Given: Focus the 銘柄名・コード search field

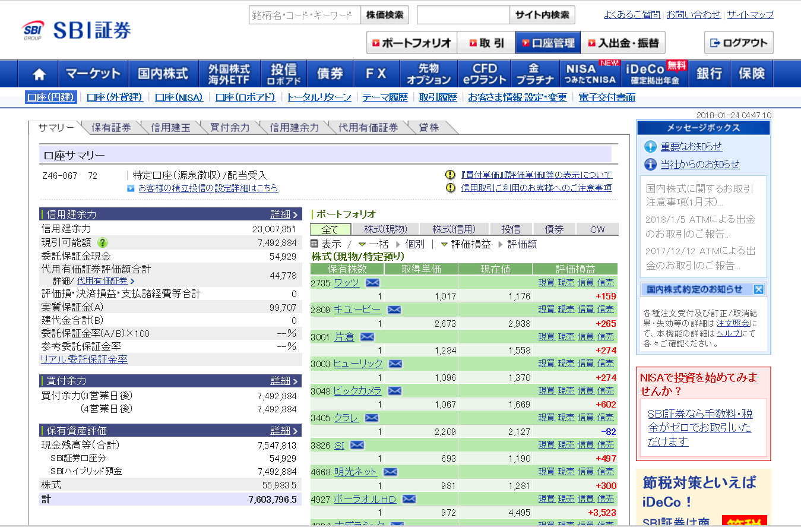Looking at the screenshot, I should [305, 15].
